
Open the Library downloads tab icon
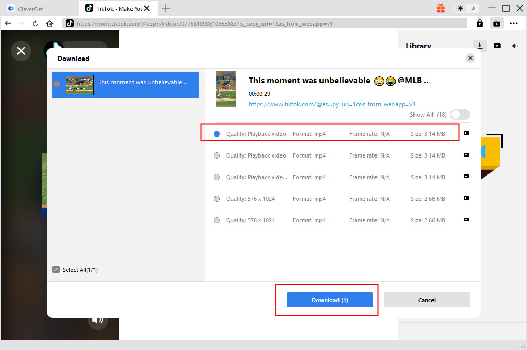480,46
